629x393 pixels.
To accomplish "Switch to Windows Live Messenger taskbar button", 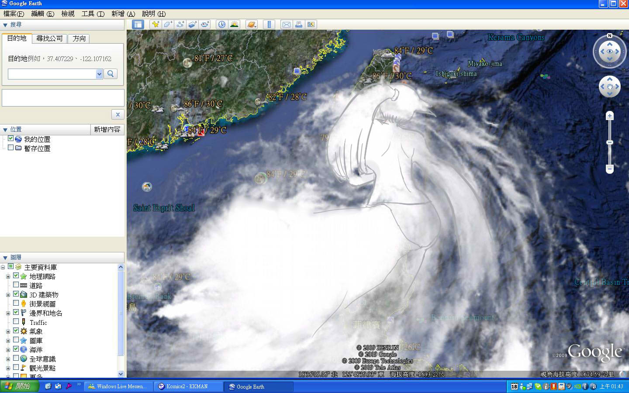I will 118,386.
